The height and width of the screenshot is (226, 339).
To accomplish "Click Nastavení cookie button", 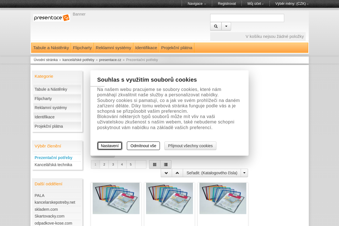I will pyautogui.click(x=110, y=146).
